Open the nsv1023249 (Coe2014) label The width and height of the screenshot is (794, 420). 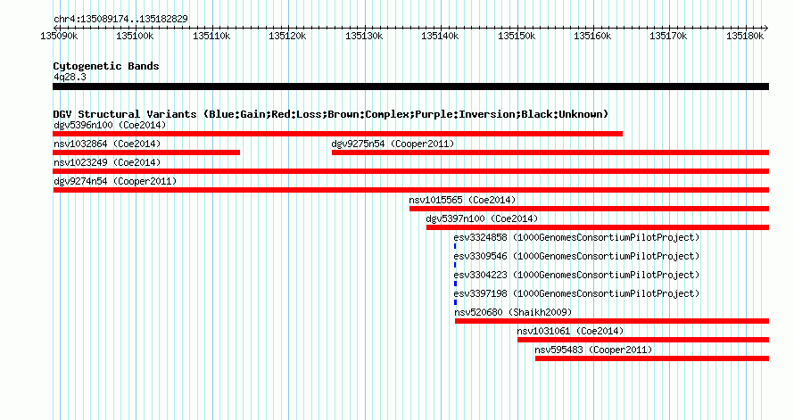tap(107, 162)
